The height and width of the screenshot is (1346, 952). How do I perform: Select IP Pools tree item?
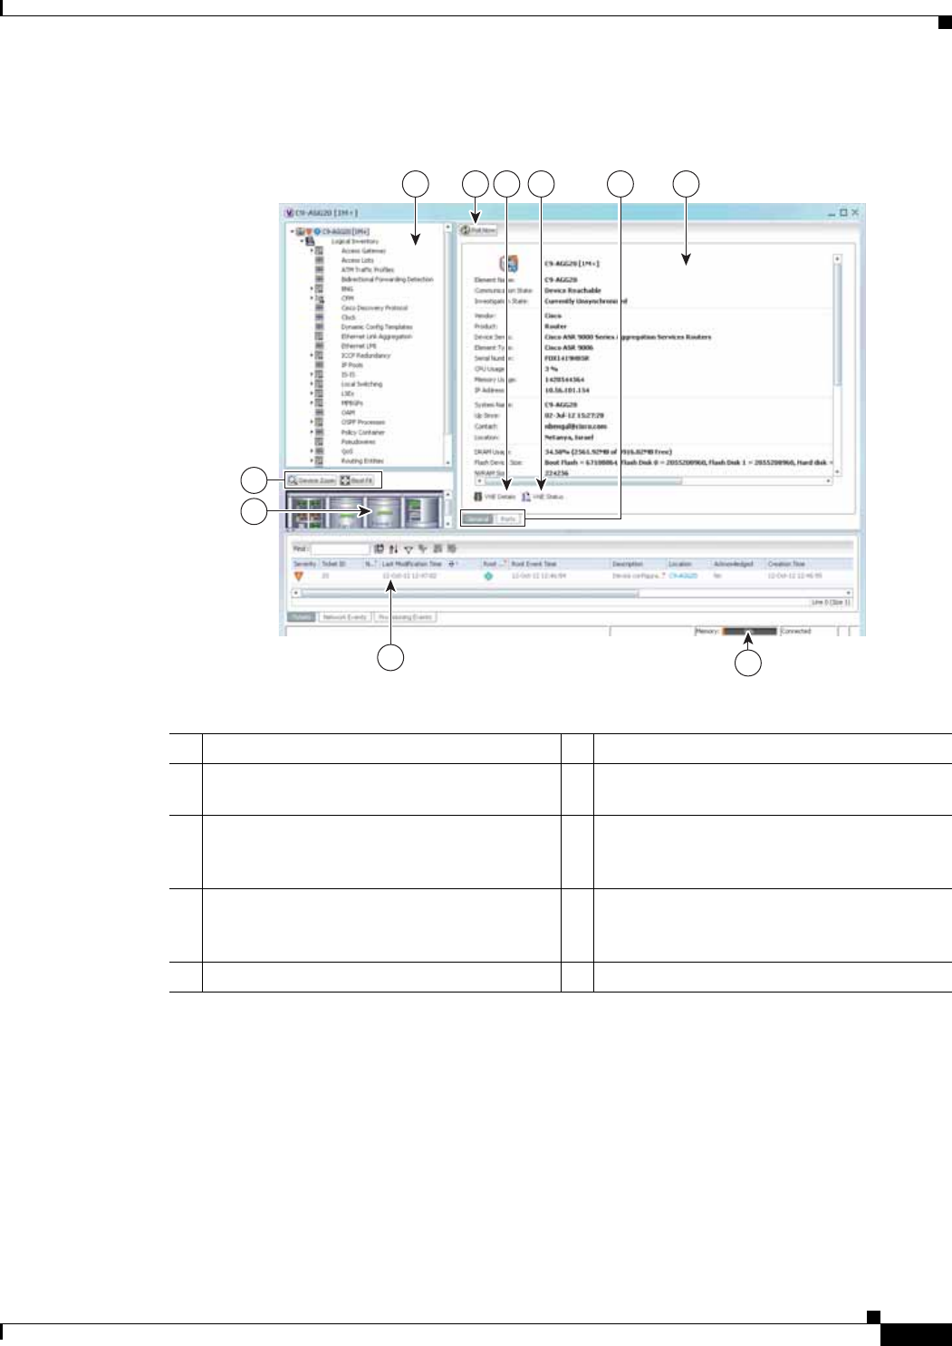351,365
